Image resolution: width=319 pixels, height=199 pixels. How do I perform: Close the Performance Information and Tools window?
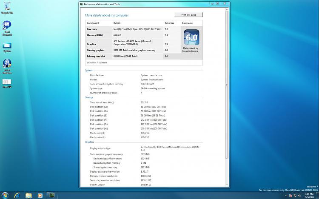point(225,4)
